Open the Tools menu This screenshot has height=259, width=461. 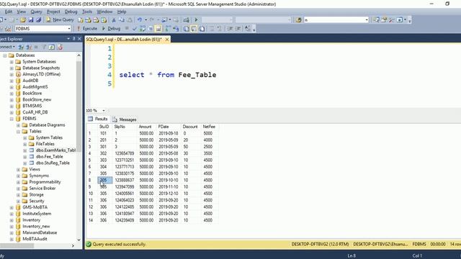[x=87, y=12]
